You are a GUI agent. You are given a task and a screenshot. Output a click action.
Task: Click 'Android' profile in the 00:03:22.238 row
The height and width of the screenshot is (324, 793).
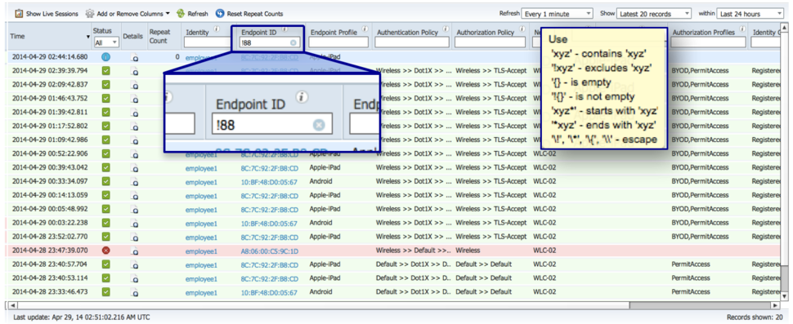[321, 223]
